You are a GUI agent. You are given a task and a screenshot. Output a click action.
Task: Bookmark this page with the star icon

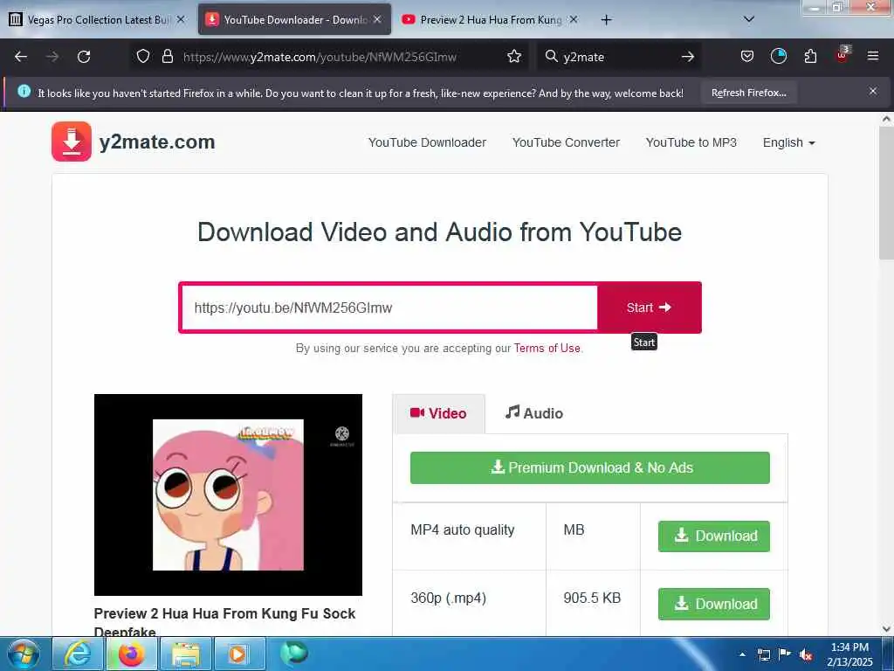[x=513, y=57]
